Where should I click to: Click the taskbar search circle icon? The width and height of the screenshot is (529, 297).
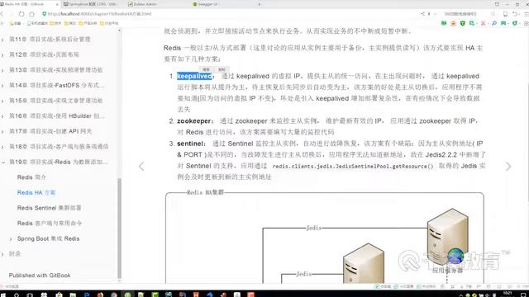(x=17, y=295)
